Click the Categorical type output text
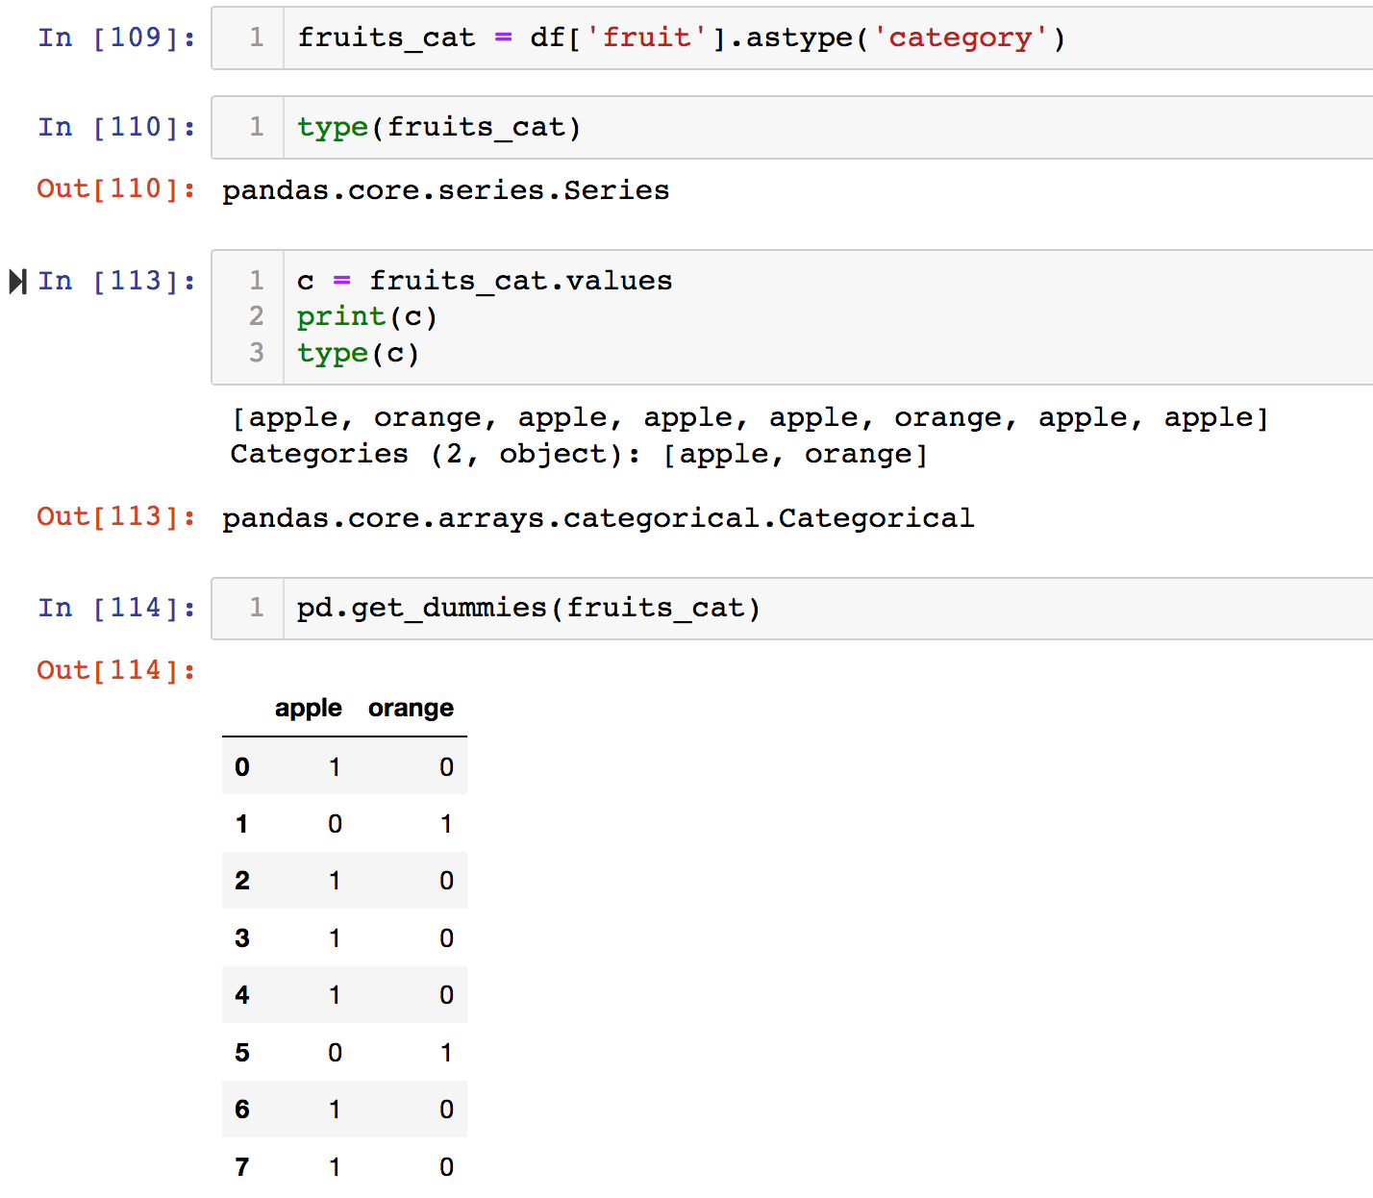Viewport: 1373px width, 1198px height. (x=598, y=518)
